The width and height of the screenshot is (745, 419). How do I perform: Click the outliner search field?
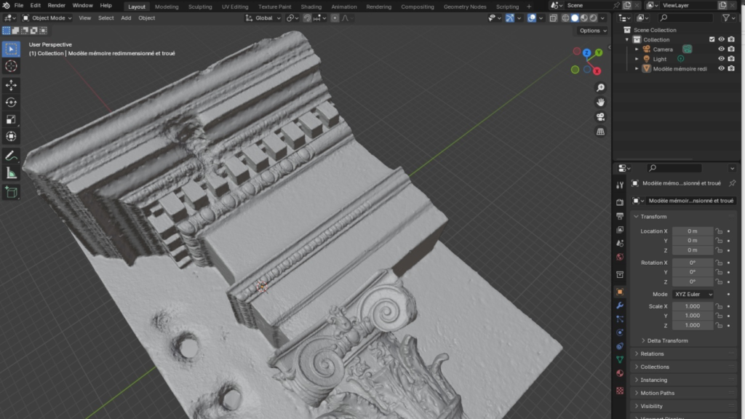pos(686,18)
